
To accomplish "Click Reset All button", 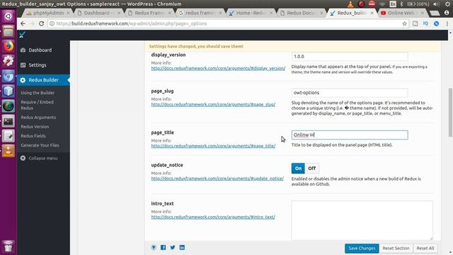I will tap(425, 249).
